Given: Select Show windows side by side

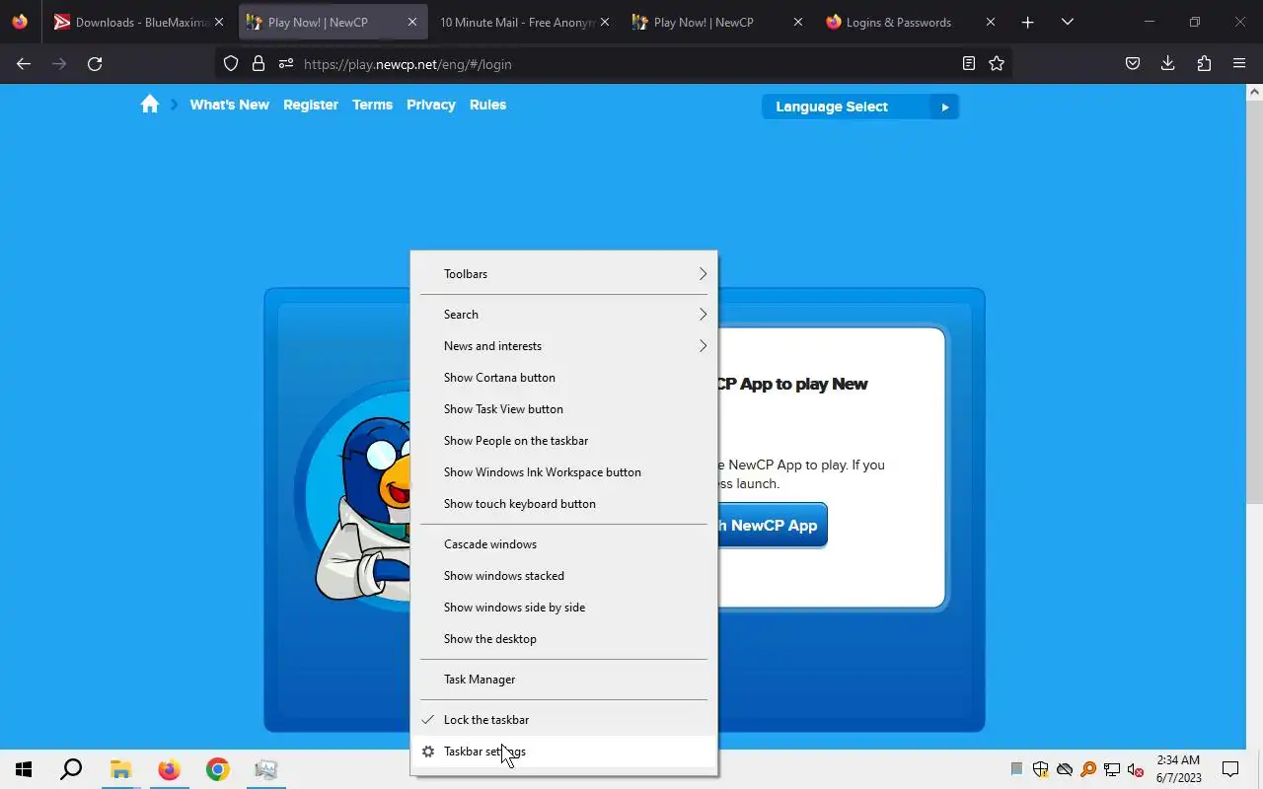Looking at the screenshot, I should click(x=564, y=608).
